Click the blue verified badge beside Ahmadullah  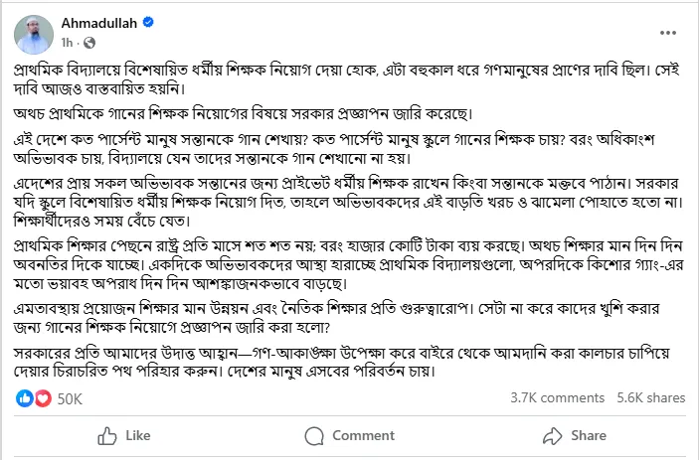[148, 22]
